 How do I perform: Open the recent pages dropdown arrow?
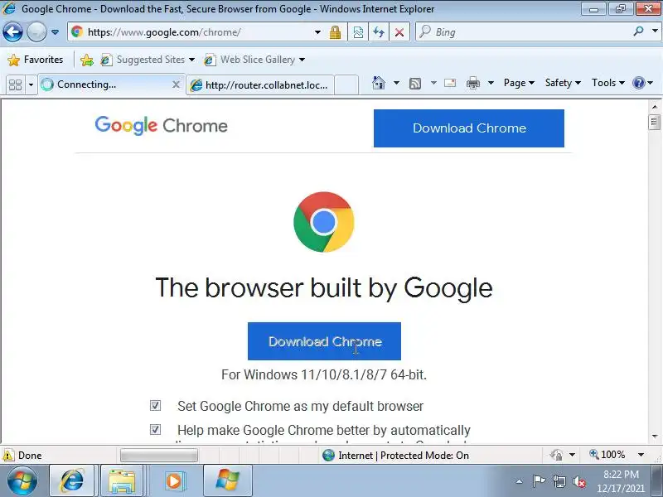55,32
